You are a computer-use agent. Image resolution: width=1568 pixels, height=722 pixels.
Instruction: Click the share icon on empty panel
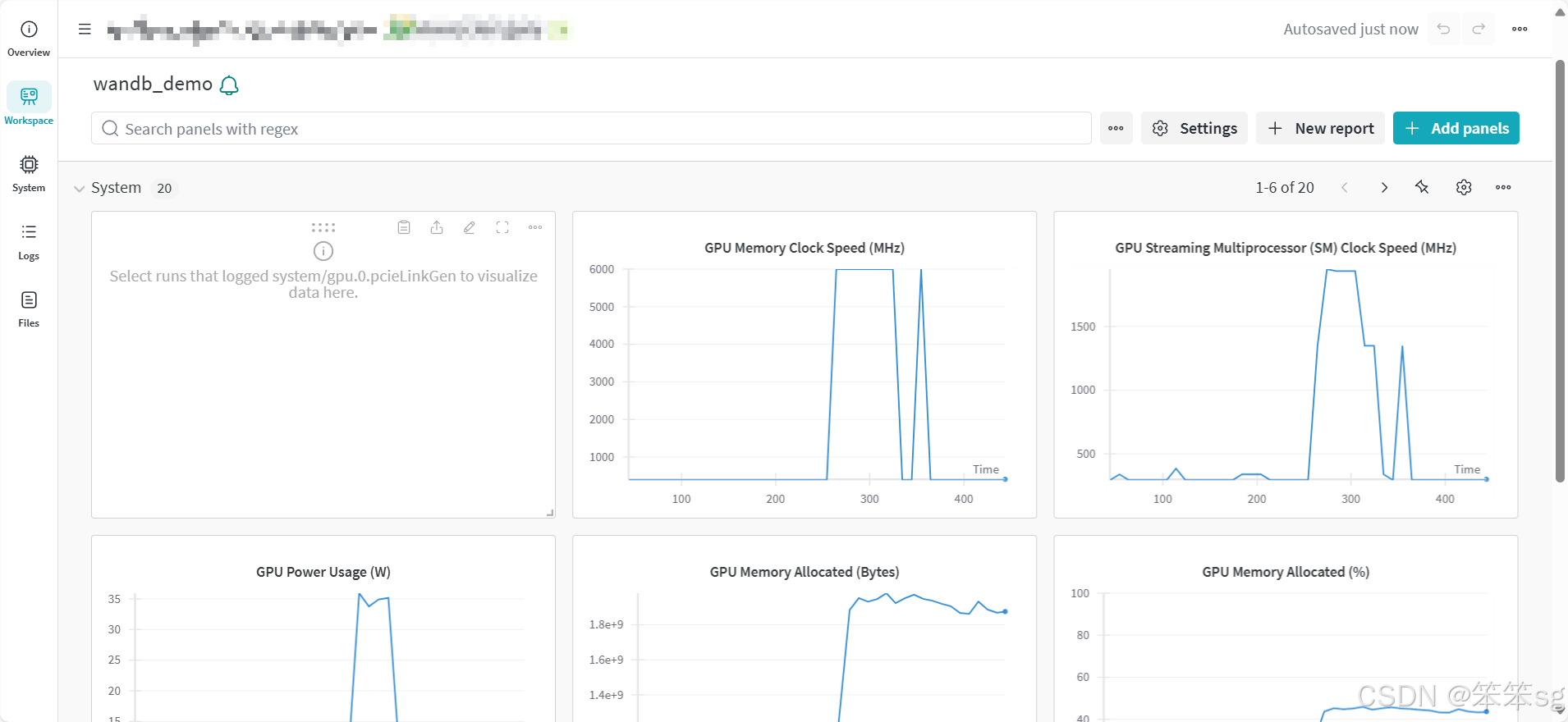(x=437, y=227)
